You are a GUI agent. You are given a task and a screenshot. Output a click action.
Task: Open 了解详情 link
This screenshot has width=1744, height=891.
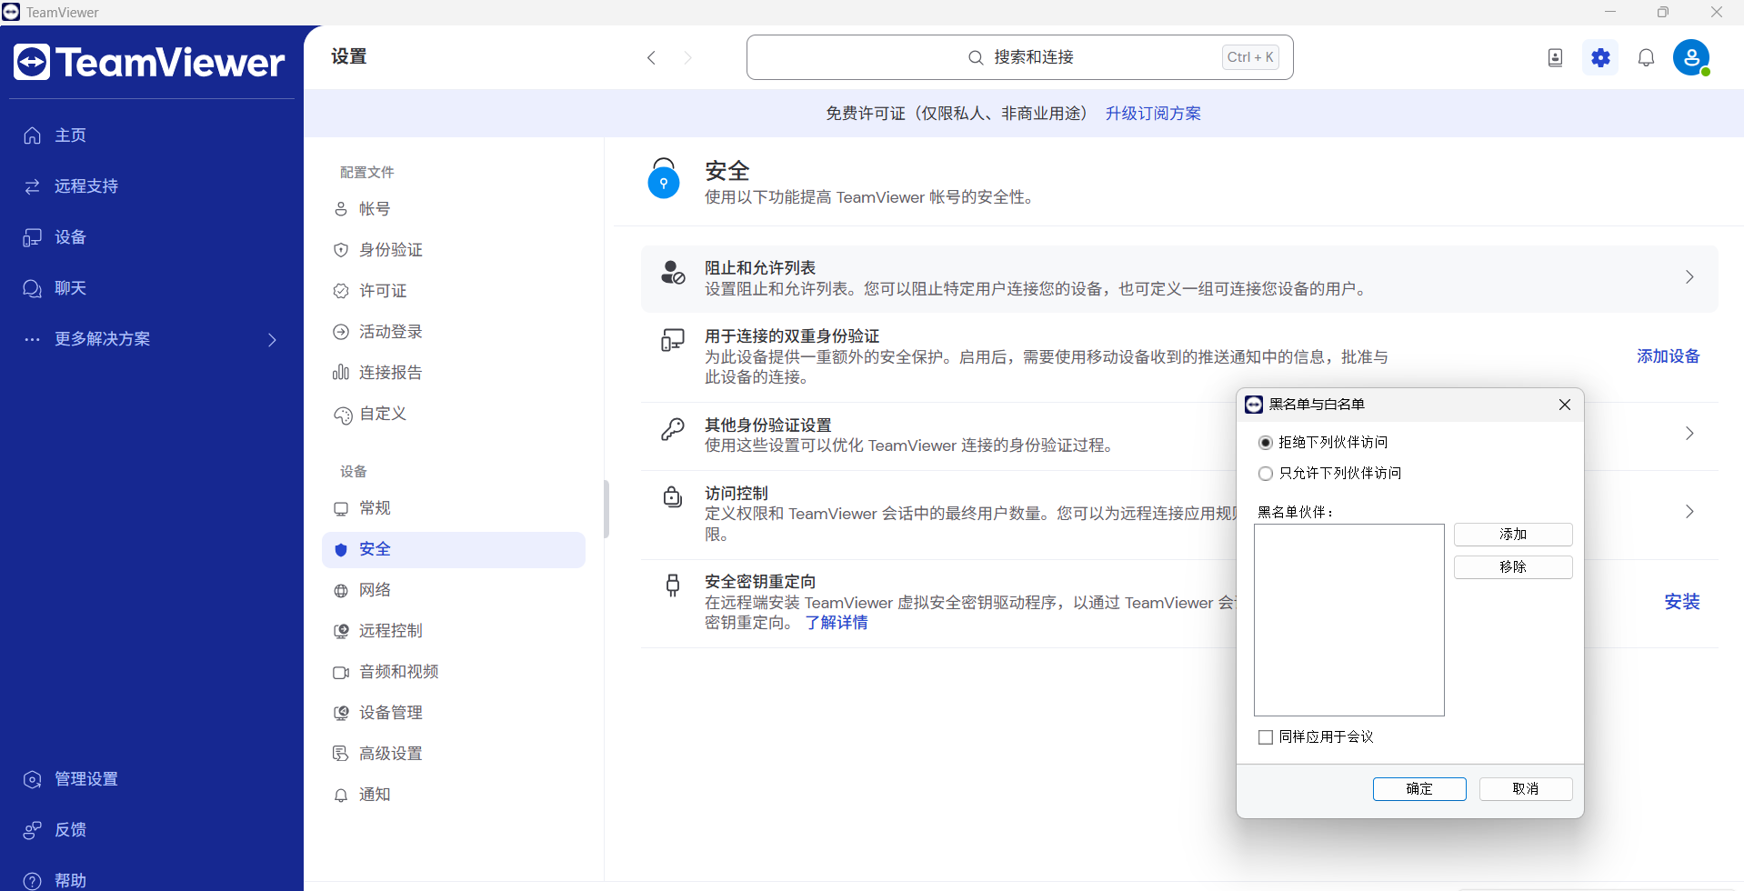(x=837, y=623)
